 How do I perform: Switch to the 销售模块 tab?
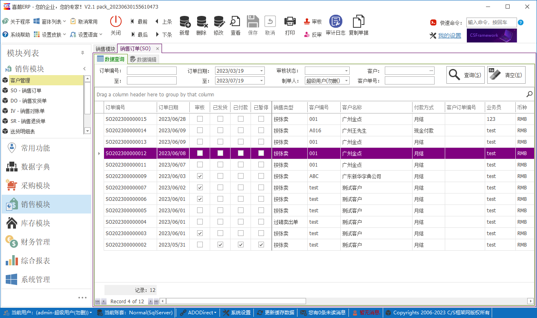[105, 48]
